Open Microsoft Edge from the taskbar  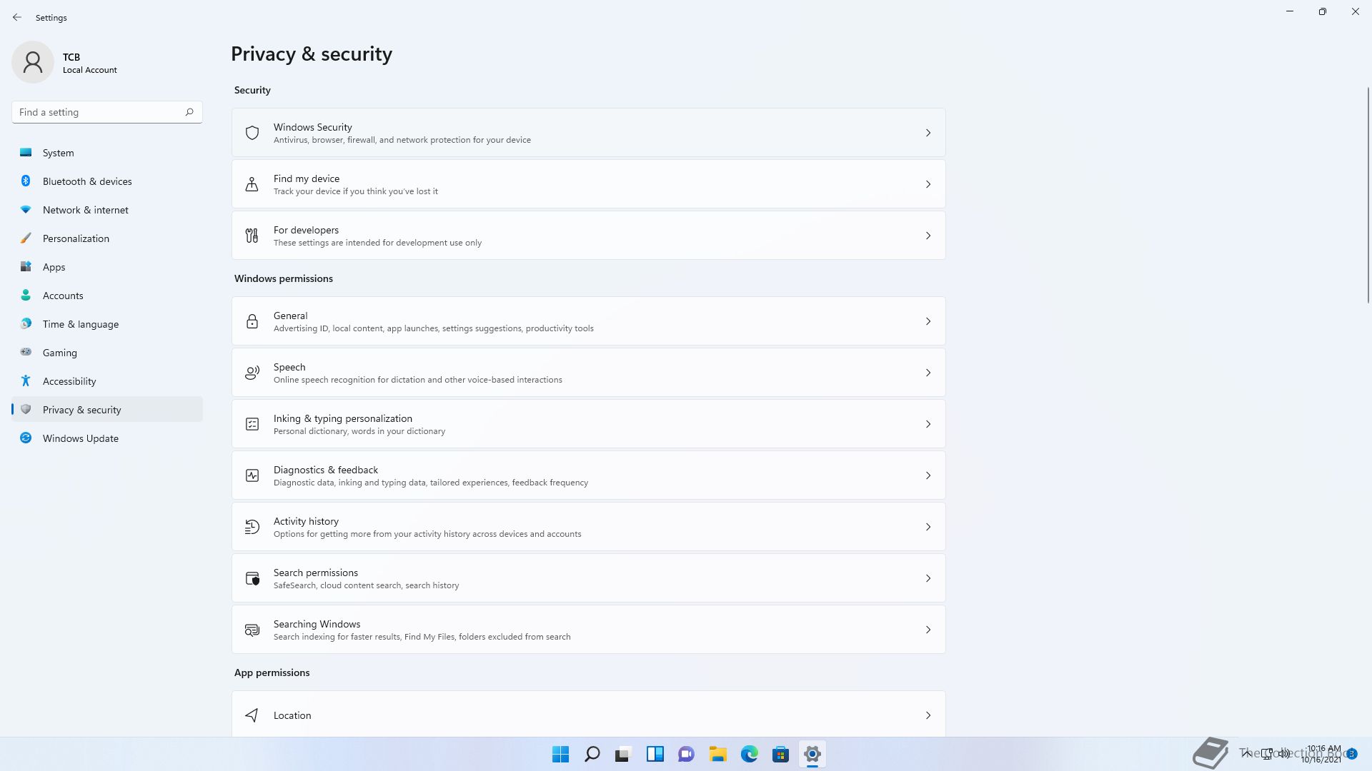pyautogui.click(x=749, y=754)
